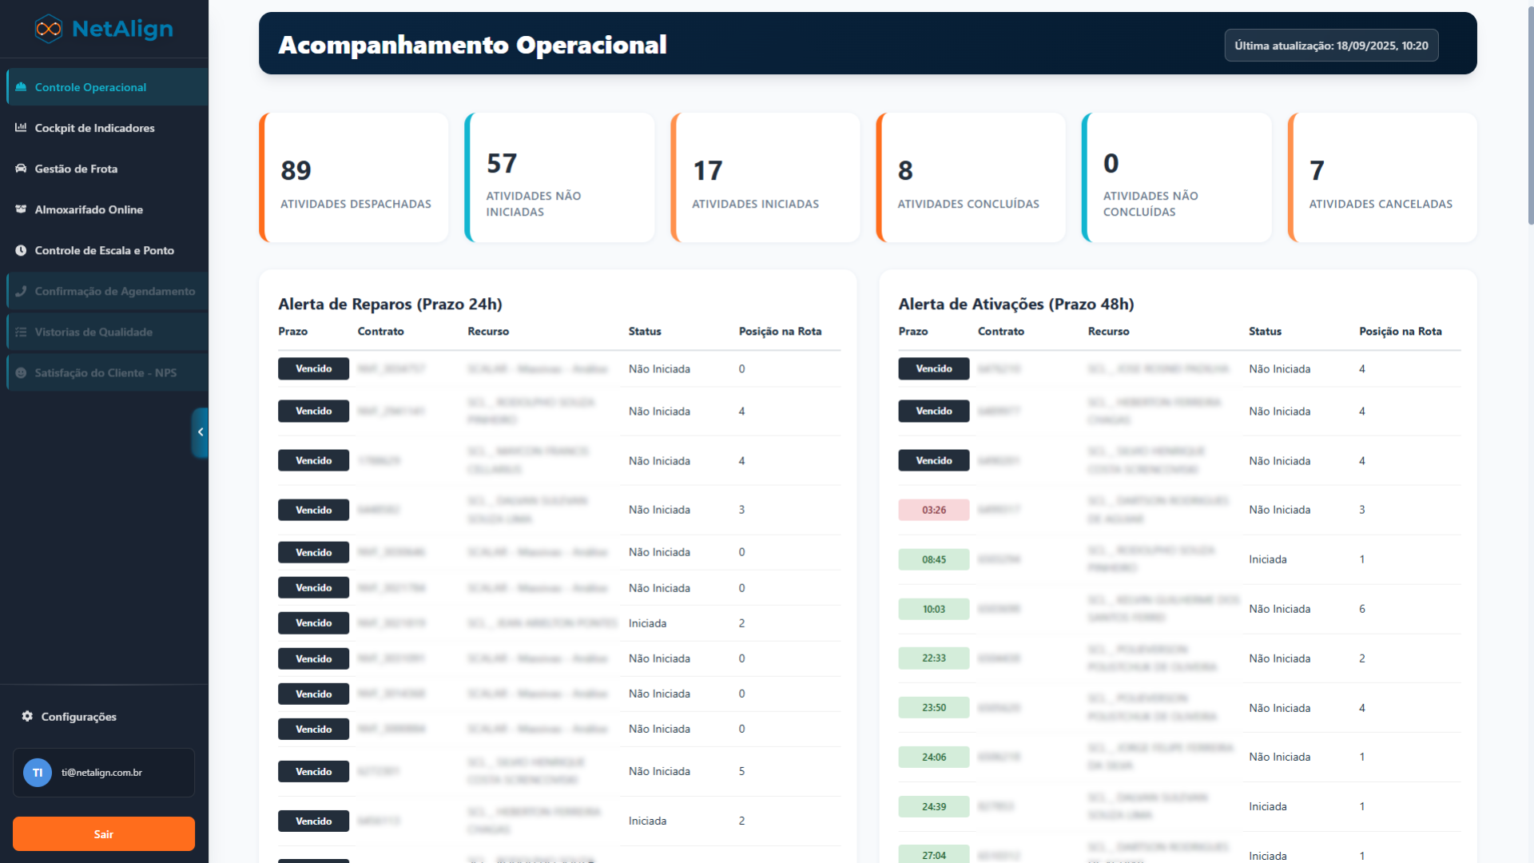Screen dimensions: 1534x863
Task: Collapse the sidebar with the chevron
Action: (x=201, y=432)
